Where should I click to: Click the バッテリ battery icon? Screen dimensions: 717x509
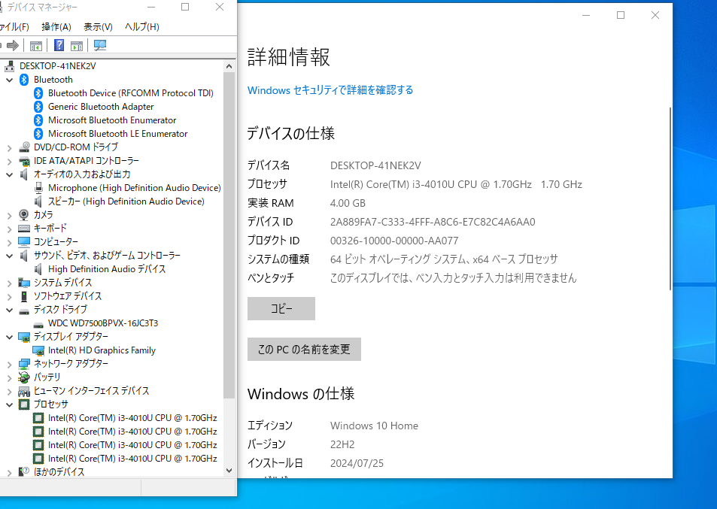coord(24,377)
